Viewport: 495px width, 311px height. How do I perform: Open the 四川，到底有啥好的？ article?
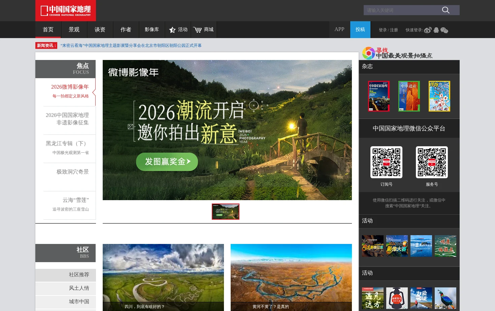click(x=163, y=277)
